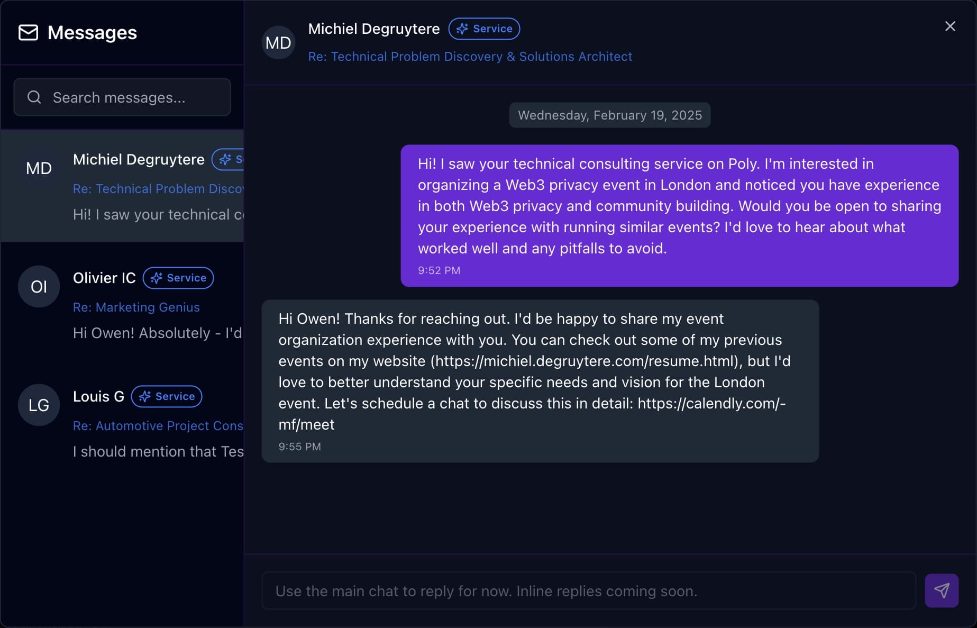Click the purple outgoing message bubble

tap(680, 216)
